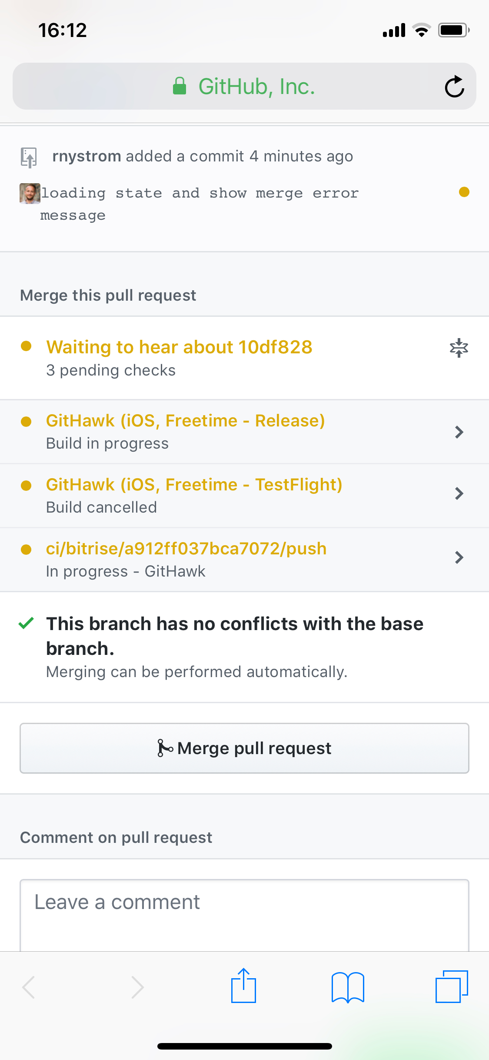Screen dimensions: 489x1060
Task: Open rnystrom's profile link
Action: pyautogui.click(x=86, y=156)
